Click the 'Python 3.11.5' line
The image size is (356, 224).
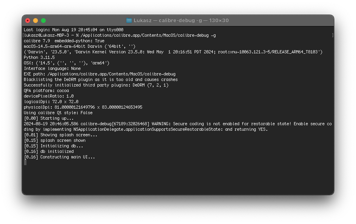click(x=39, y=57)
